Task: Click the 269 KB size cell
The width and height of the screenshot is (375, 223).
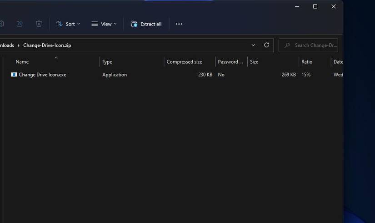Action: [x=289, y=75]
